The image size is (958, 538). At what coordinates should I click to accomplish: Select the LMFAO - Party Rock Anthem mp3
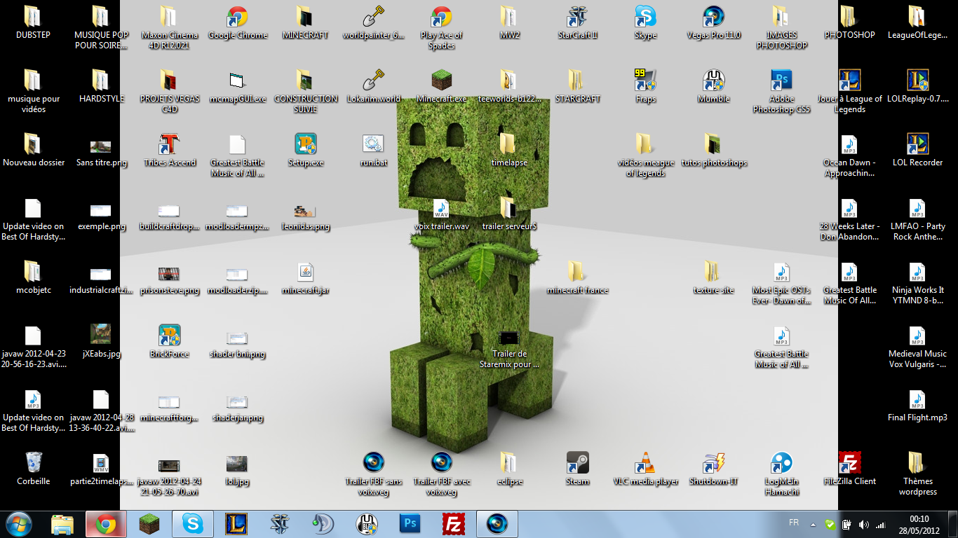(x=917, y=219)
